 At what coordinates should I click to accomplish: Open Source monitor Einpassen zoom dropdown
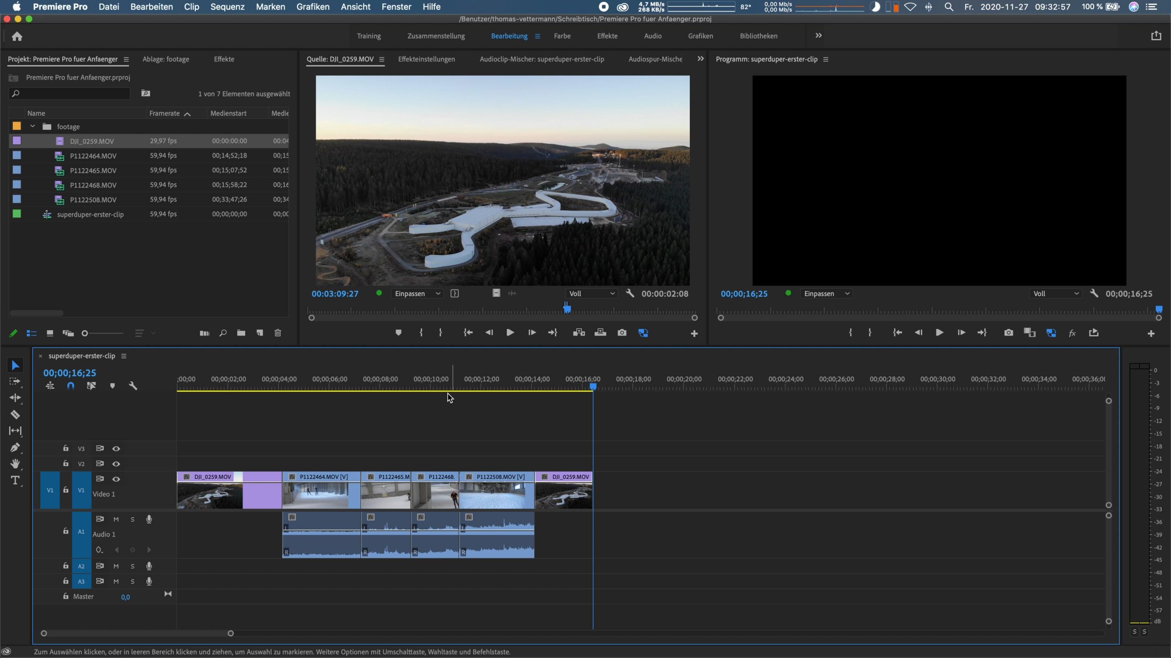tap(417, 294)
